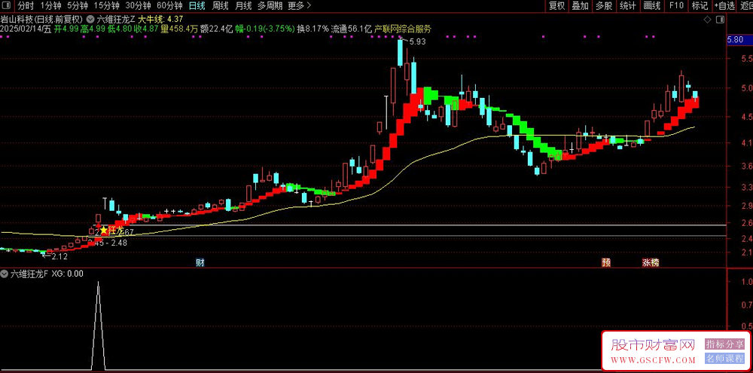Select the 60分钟 period tab
Viewport: 753px width, 373px height.
[170, 6]
